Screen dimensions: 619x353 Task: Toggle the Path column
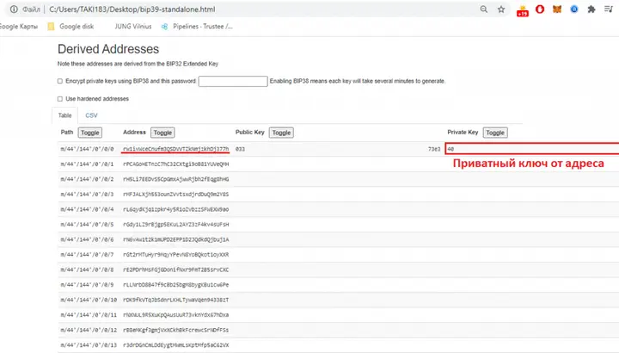(90, 133)
